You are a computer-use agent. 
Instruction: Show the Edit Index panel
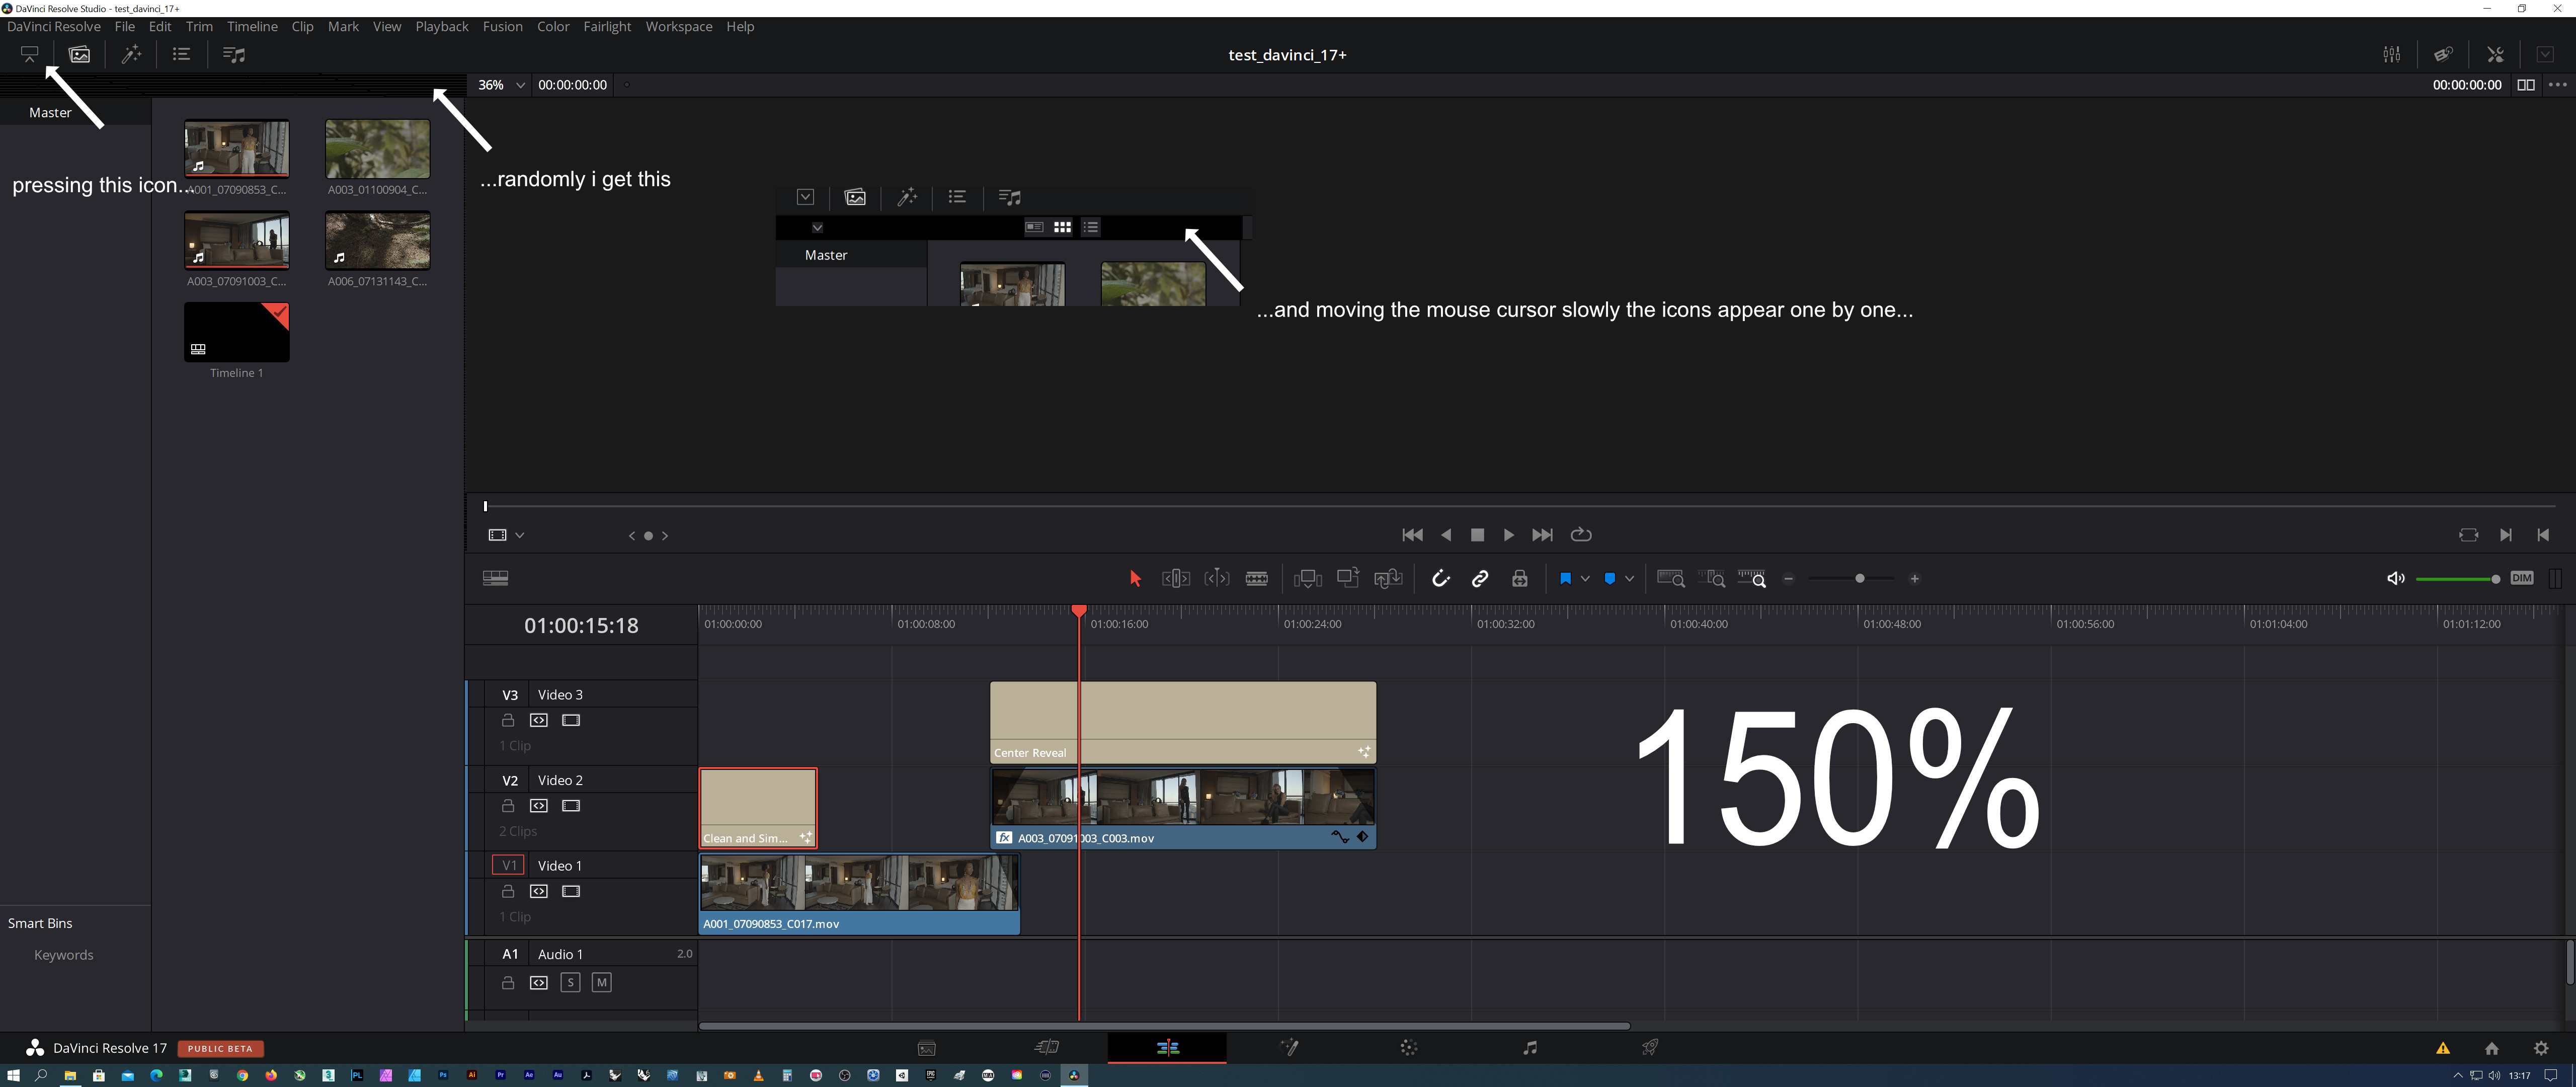181,55
